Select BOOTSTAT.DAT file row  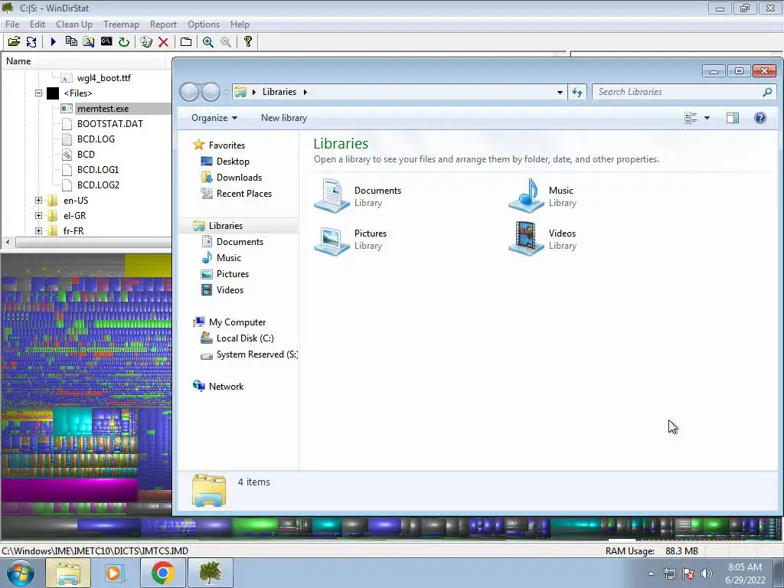point(110,124)
